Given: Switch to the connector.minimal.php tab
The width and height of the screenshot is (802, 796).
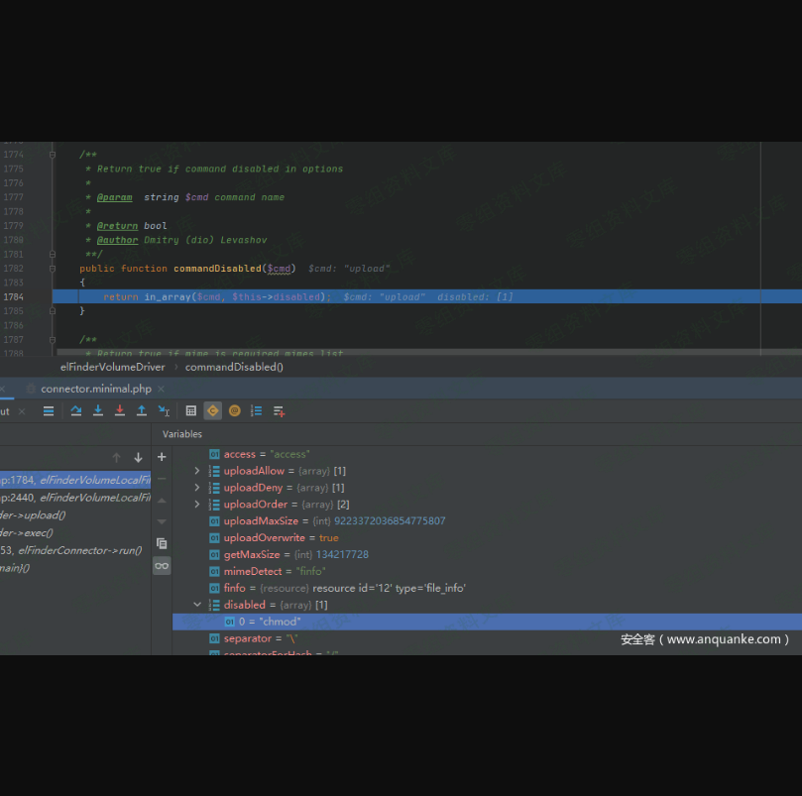Looking at the screenshot, I should tap(95, 389).
